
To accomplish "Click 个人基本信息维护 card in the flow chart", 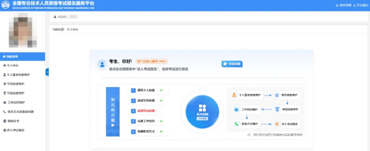I will [247, 95].
